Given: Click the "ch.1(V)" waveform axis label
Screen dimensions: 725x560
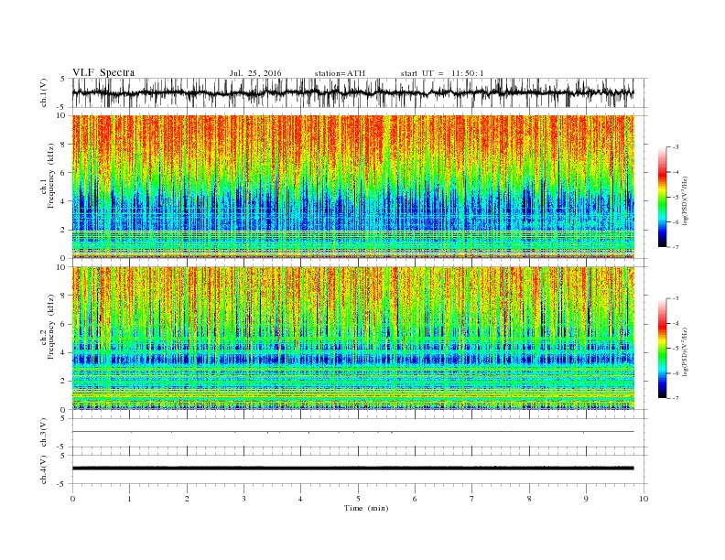Looking at the screenshot, I should (x=44, y=94).
